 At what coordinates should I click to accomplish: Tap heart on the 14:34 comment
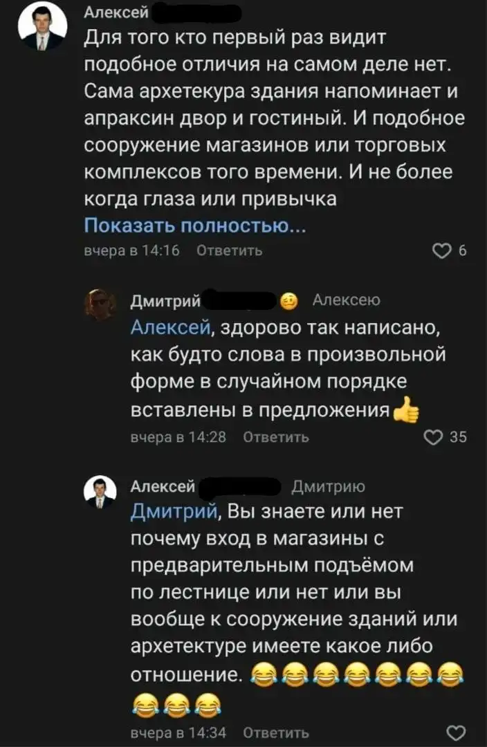tap(457, 733)
